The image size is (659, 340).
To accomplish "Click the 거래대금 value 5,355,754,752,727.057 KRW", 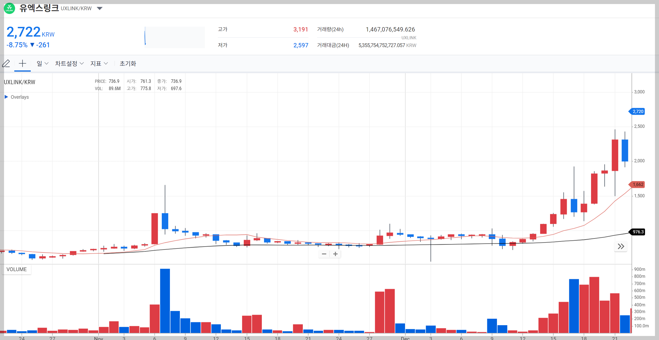I will tap(387, 45).
